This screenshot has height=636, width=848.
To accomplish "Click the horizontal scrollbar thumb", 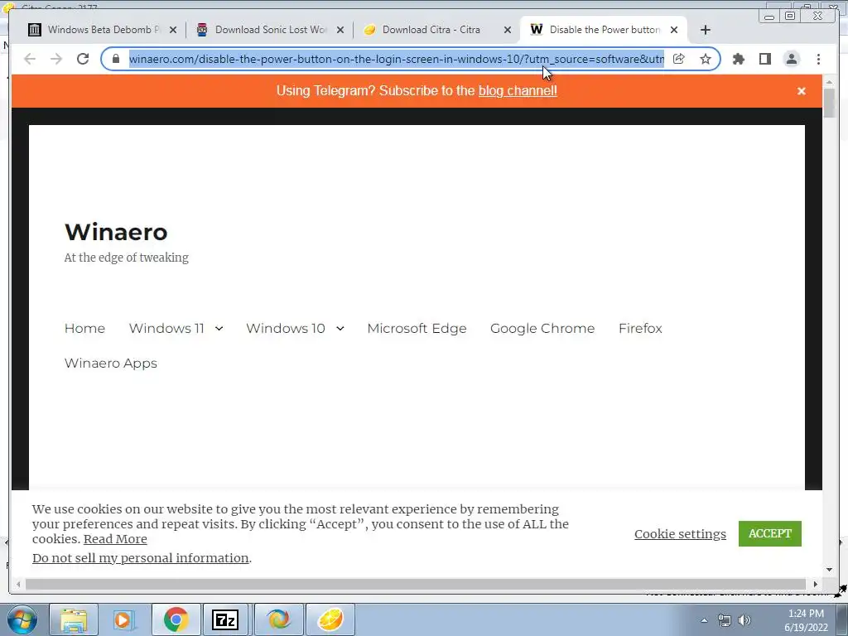I will pyautogui.click(x=416, y=584).
